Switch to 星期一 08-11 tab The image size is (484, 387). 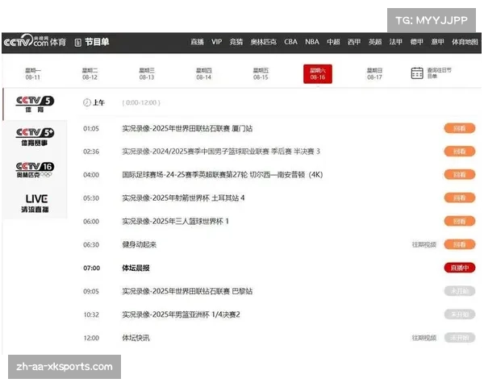(33, 73)
